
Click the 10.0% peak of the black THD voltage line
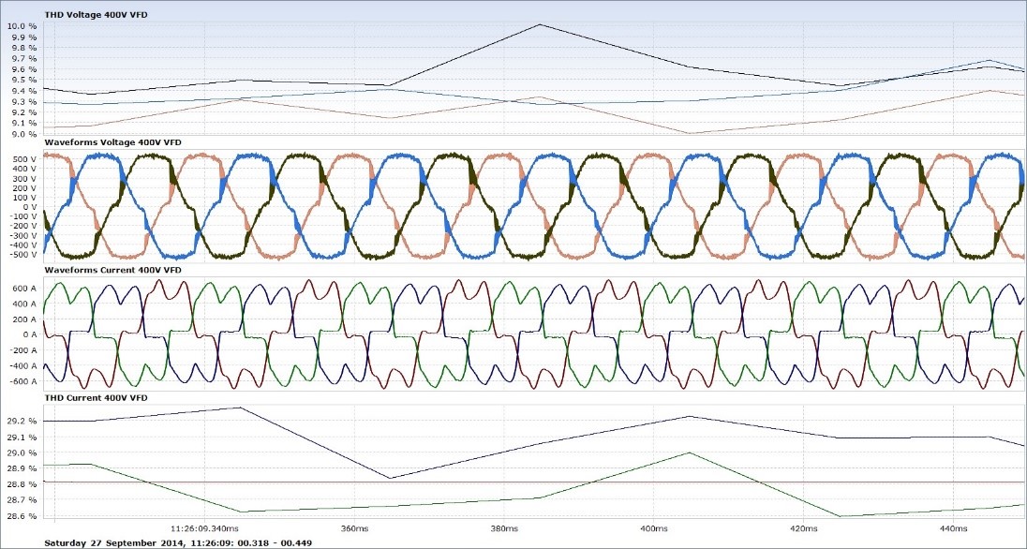540,25
